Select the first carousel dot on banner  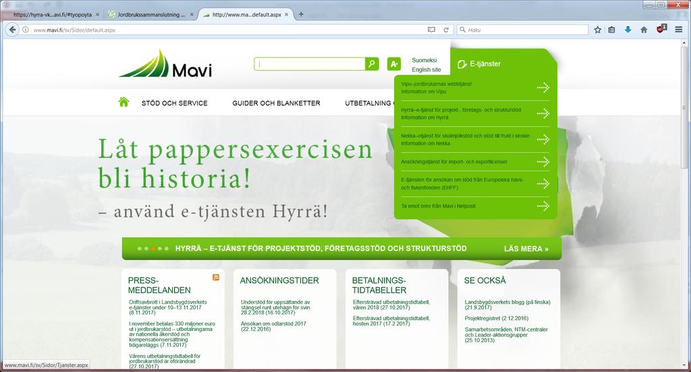tap(140, 248)
